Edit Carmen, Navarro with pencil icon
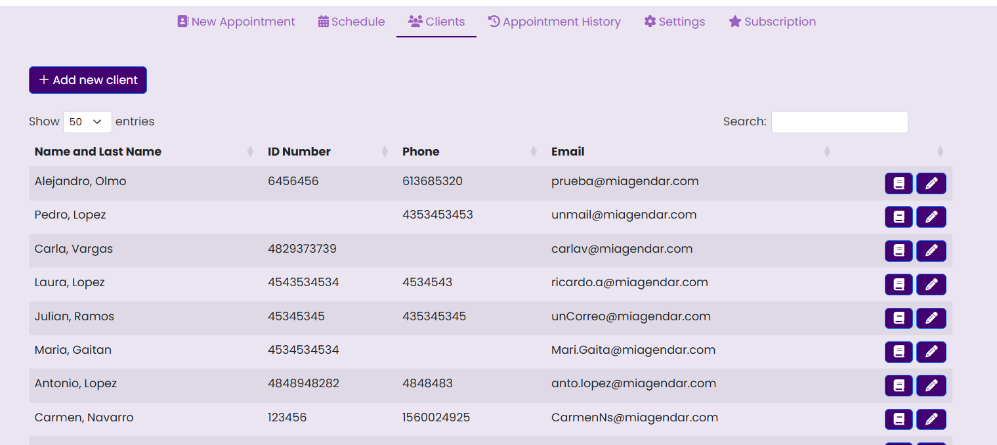The width and height of the screenshot is (997, 445). pyautogui.click(x=931, y=419)
